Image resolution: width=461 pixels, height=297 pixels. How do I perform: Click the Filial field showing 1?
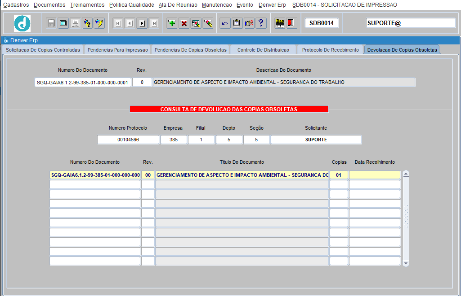(201, 140)
